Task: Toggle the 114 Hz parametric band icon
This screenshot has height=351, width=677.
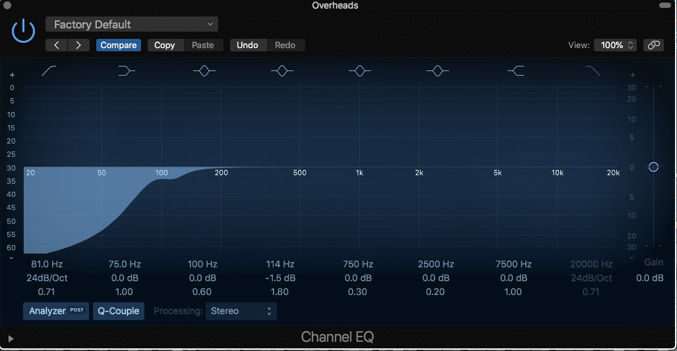Action: (x=282, y=70)
